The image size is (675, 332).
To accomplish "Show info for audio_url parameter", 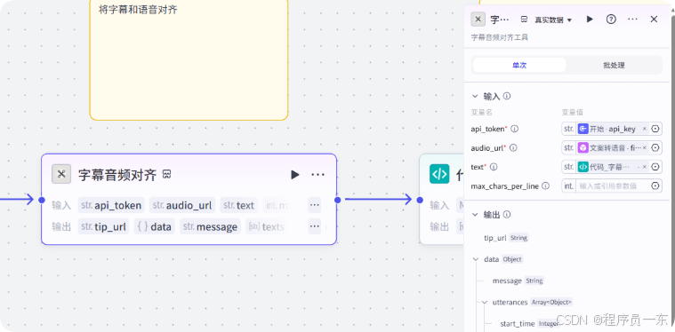I will (513, 147).
